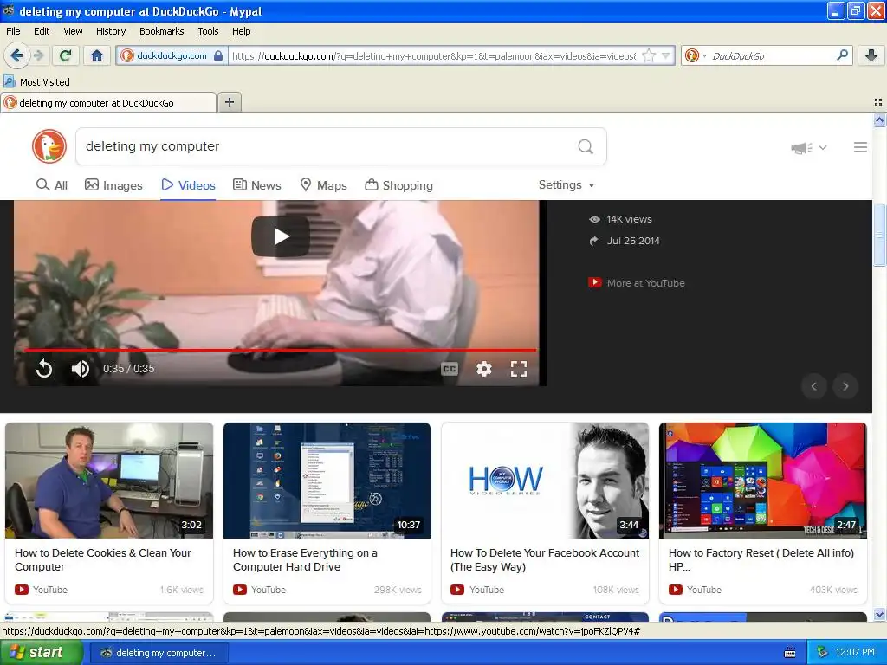Open the 2:47 factory reset thumbnail

point(762,480)
